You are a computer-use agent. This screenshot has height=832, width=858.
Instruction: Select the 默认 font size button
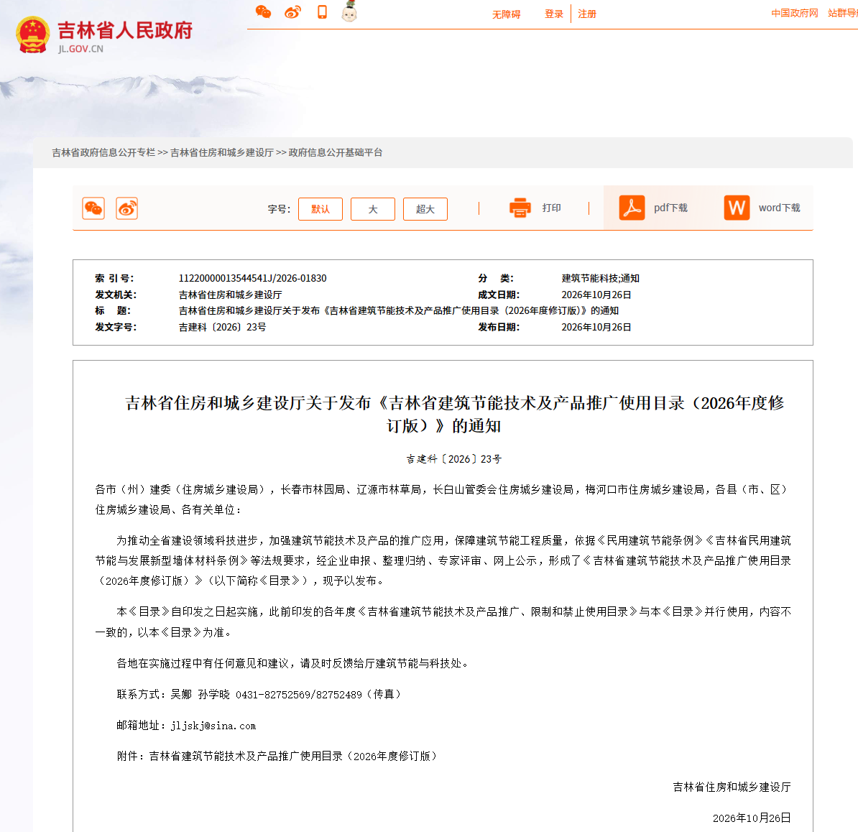(320, 209)
